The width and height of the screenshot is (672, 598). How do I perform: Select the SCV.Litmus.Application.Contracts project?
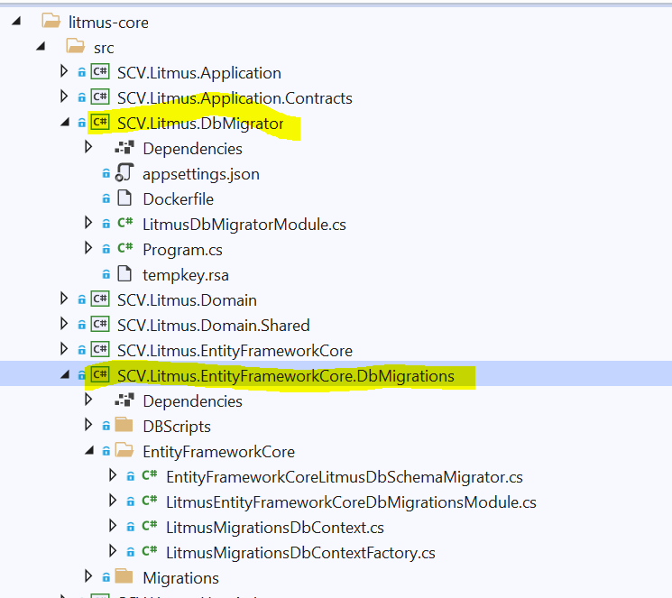[235, 98]
